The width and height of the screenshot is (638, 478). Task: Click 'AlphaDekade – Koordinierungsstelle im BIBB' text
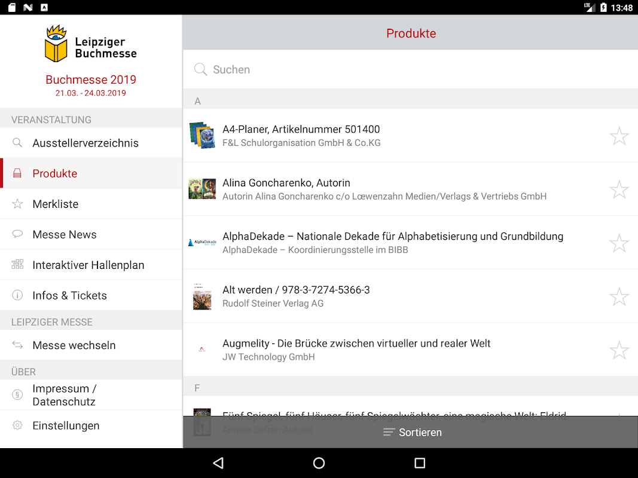[x=315, y=250]
